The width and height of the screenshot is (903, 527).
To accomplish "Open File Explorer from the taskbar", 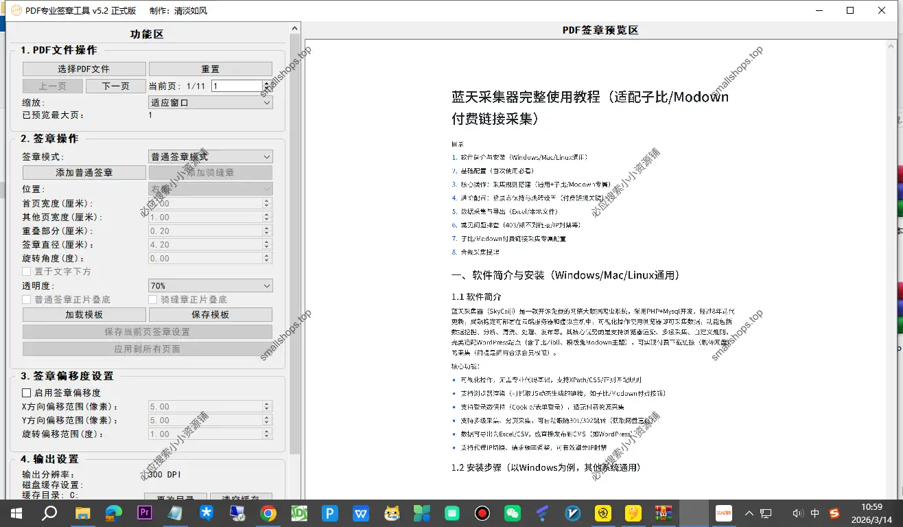I will click(x=83, y=513).
